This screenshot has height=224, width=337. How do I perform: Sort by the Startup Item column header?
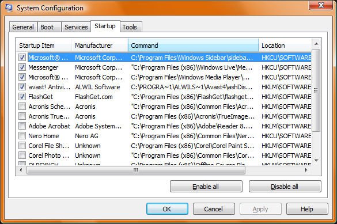(x=44, y=45)
